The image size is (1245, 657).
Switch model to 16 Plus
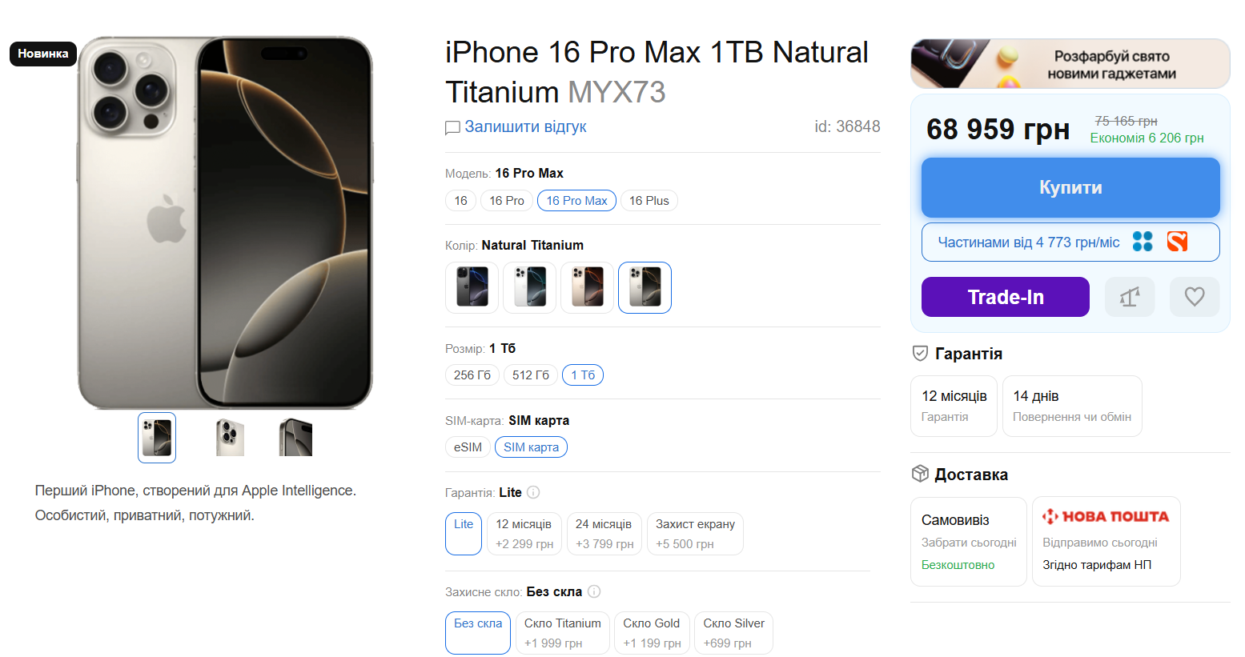click(649, 200)
